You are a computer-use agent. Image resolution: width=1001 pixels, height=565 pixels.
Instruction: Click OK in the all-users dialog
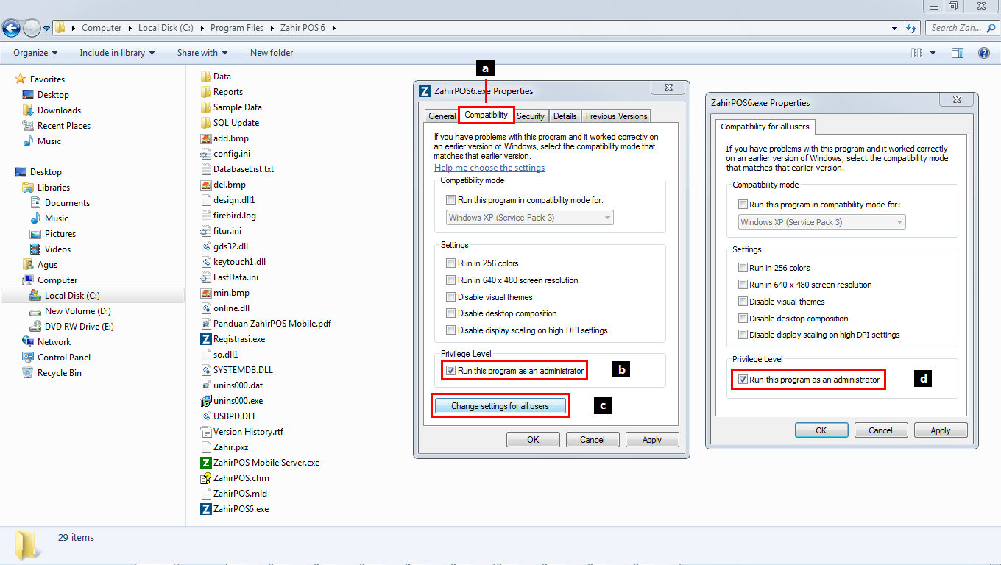[821, 430]
